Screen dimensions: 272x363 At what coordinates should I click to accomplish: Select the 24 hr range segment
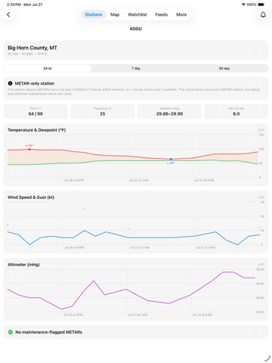pyautogui.click(x=48, y=68)
